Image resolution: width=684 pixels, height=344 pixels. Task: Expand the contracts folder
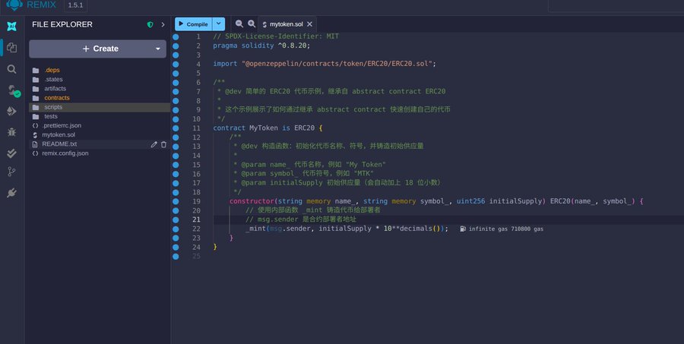coord(57,98)
